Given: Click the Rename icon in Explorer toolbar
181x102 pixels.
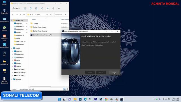Looking at the screenshot, I should pos(42,8).
